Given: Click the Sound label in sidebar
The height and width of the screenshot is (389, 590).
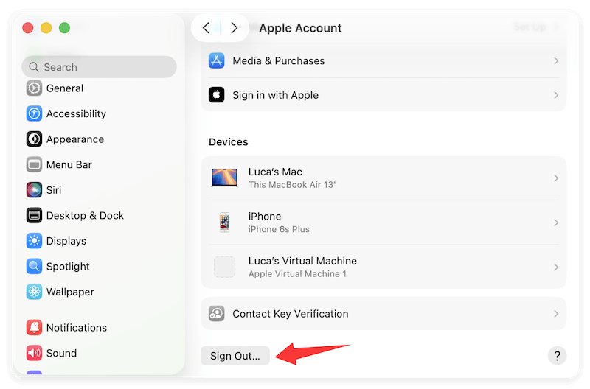Looking at the screenshot, I should (x=61, y=353).
